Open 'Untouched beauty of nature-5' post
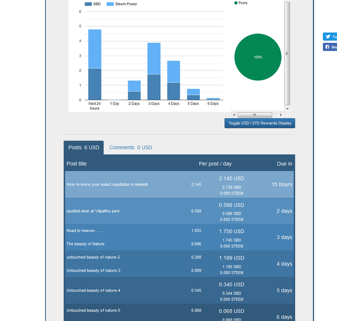 [x=94, y=311]
